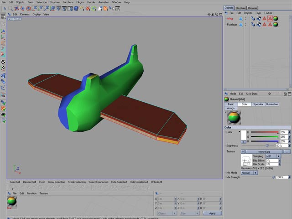Select the highlighted selection tag on Wing

pos(270,18)
